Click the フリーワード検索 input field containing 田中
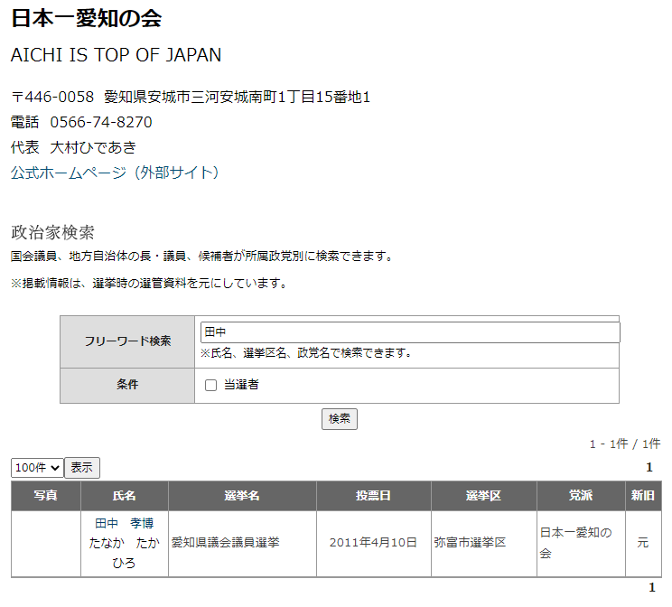 pos(409,332)
